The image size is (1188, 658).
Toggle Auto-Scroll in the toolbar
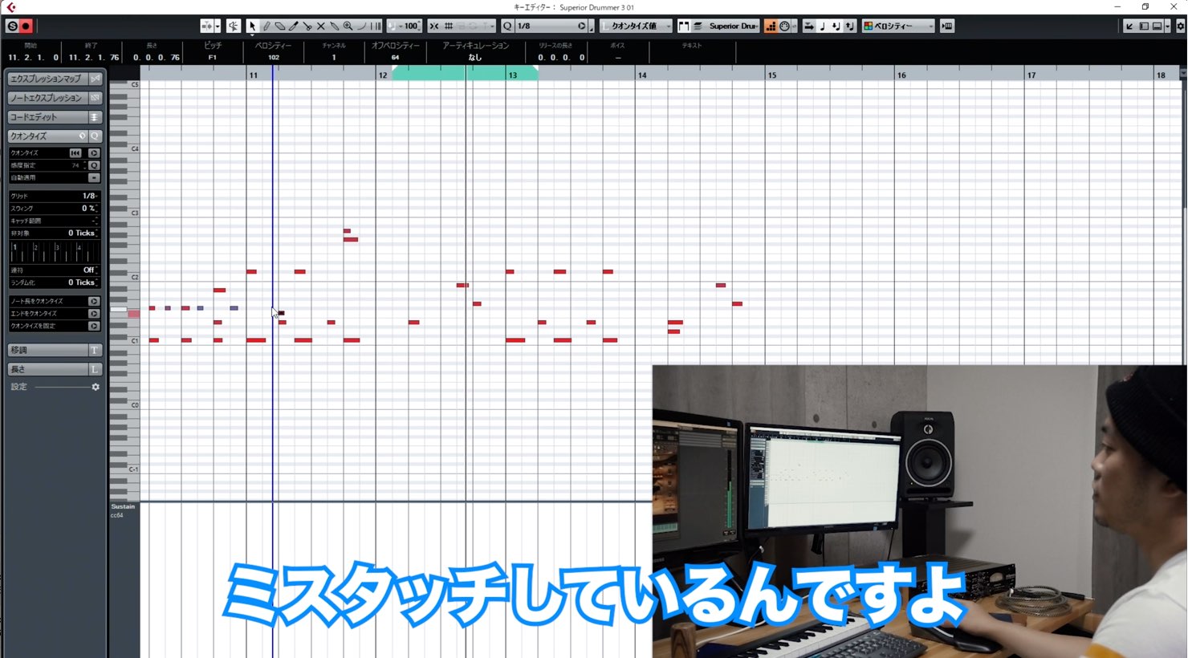(207, 26)
